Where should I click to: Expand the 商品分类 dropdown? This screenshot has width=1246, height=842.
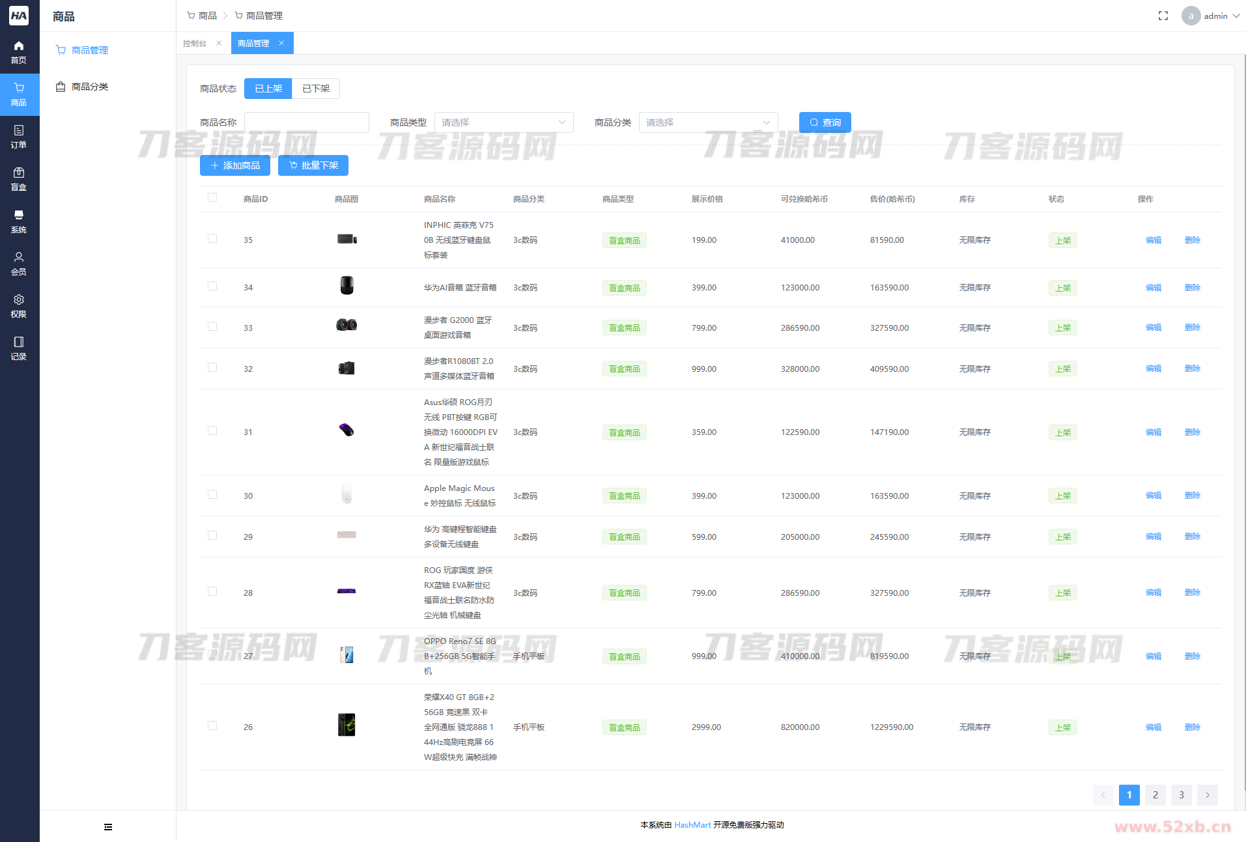click(x=708, y=122)
